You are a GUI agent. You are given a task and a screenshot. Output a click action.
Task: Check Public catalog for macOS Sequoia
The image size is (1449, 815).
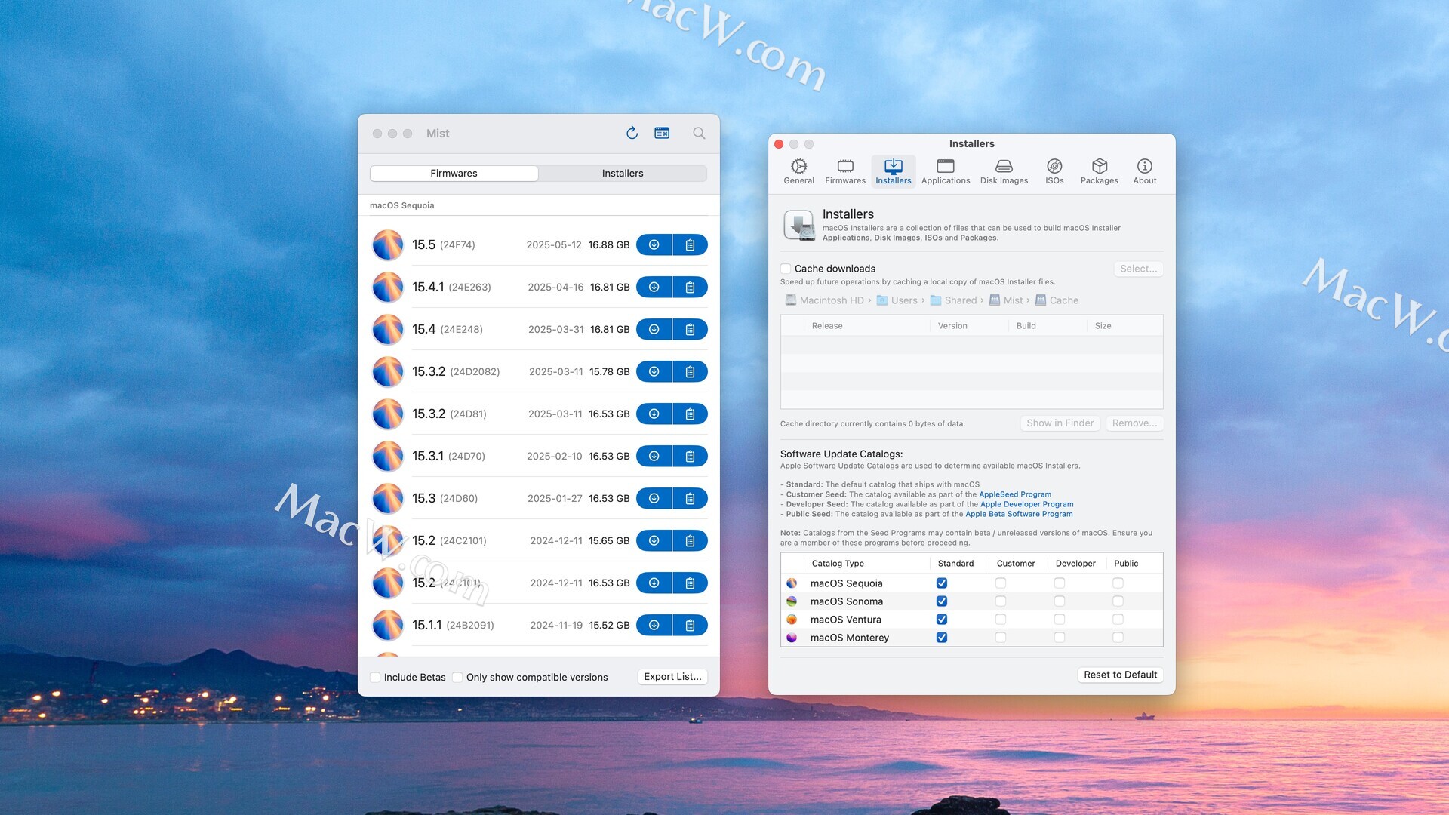point(1118,583)
